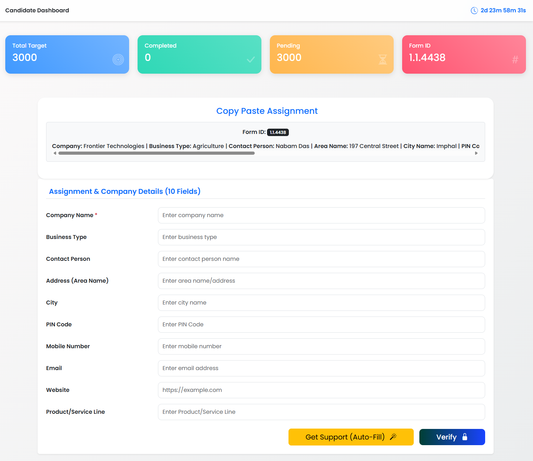Click the left arrow of the assignment scrollbar
Image resolution: width=533 pixels, height=461 pixels.
coord(55,153)
